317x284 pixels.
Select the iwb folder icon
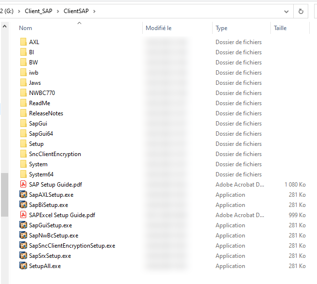(x=23, y=73)
